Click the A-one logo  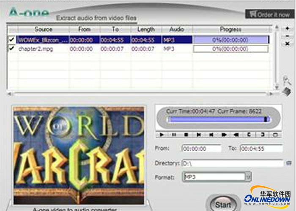click(29, 12)
